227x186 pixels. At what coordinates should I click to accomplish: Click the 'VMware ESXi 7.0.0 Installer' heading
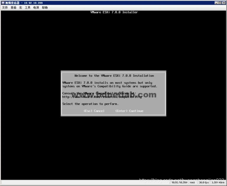[x=114, y=12]
